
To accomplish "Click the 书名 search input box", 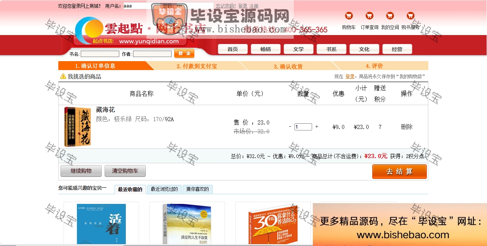I will tap(100, 54).
